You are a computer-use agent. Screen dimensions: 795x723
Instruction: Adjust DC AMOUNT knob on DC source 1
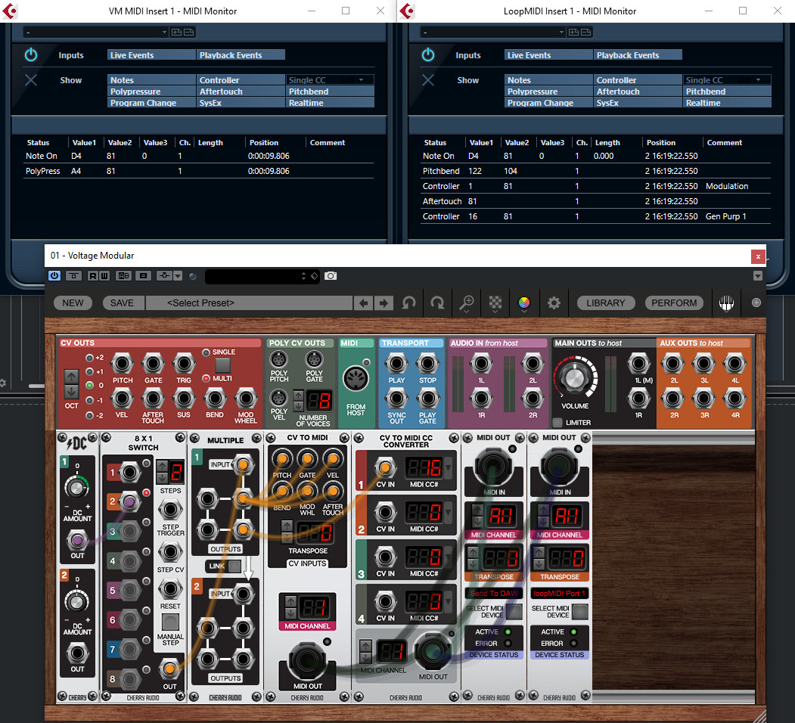tap(76, 489)
